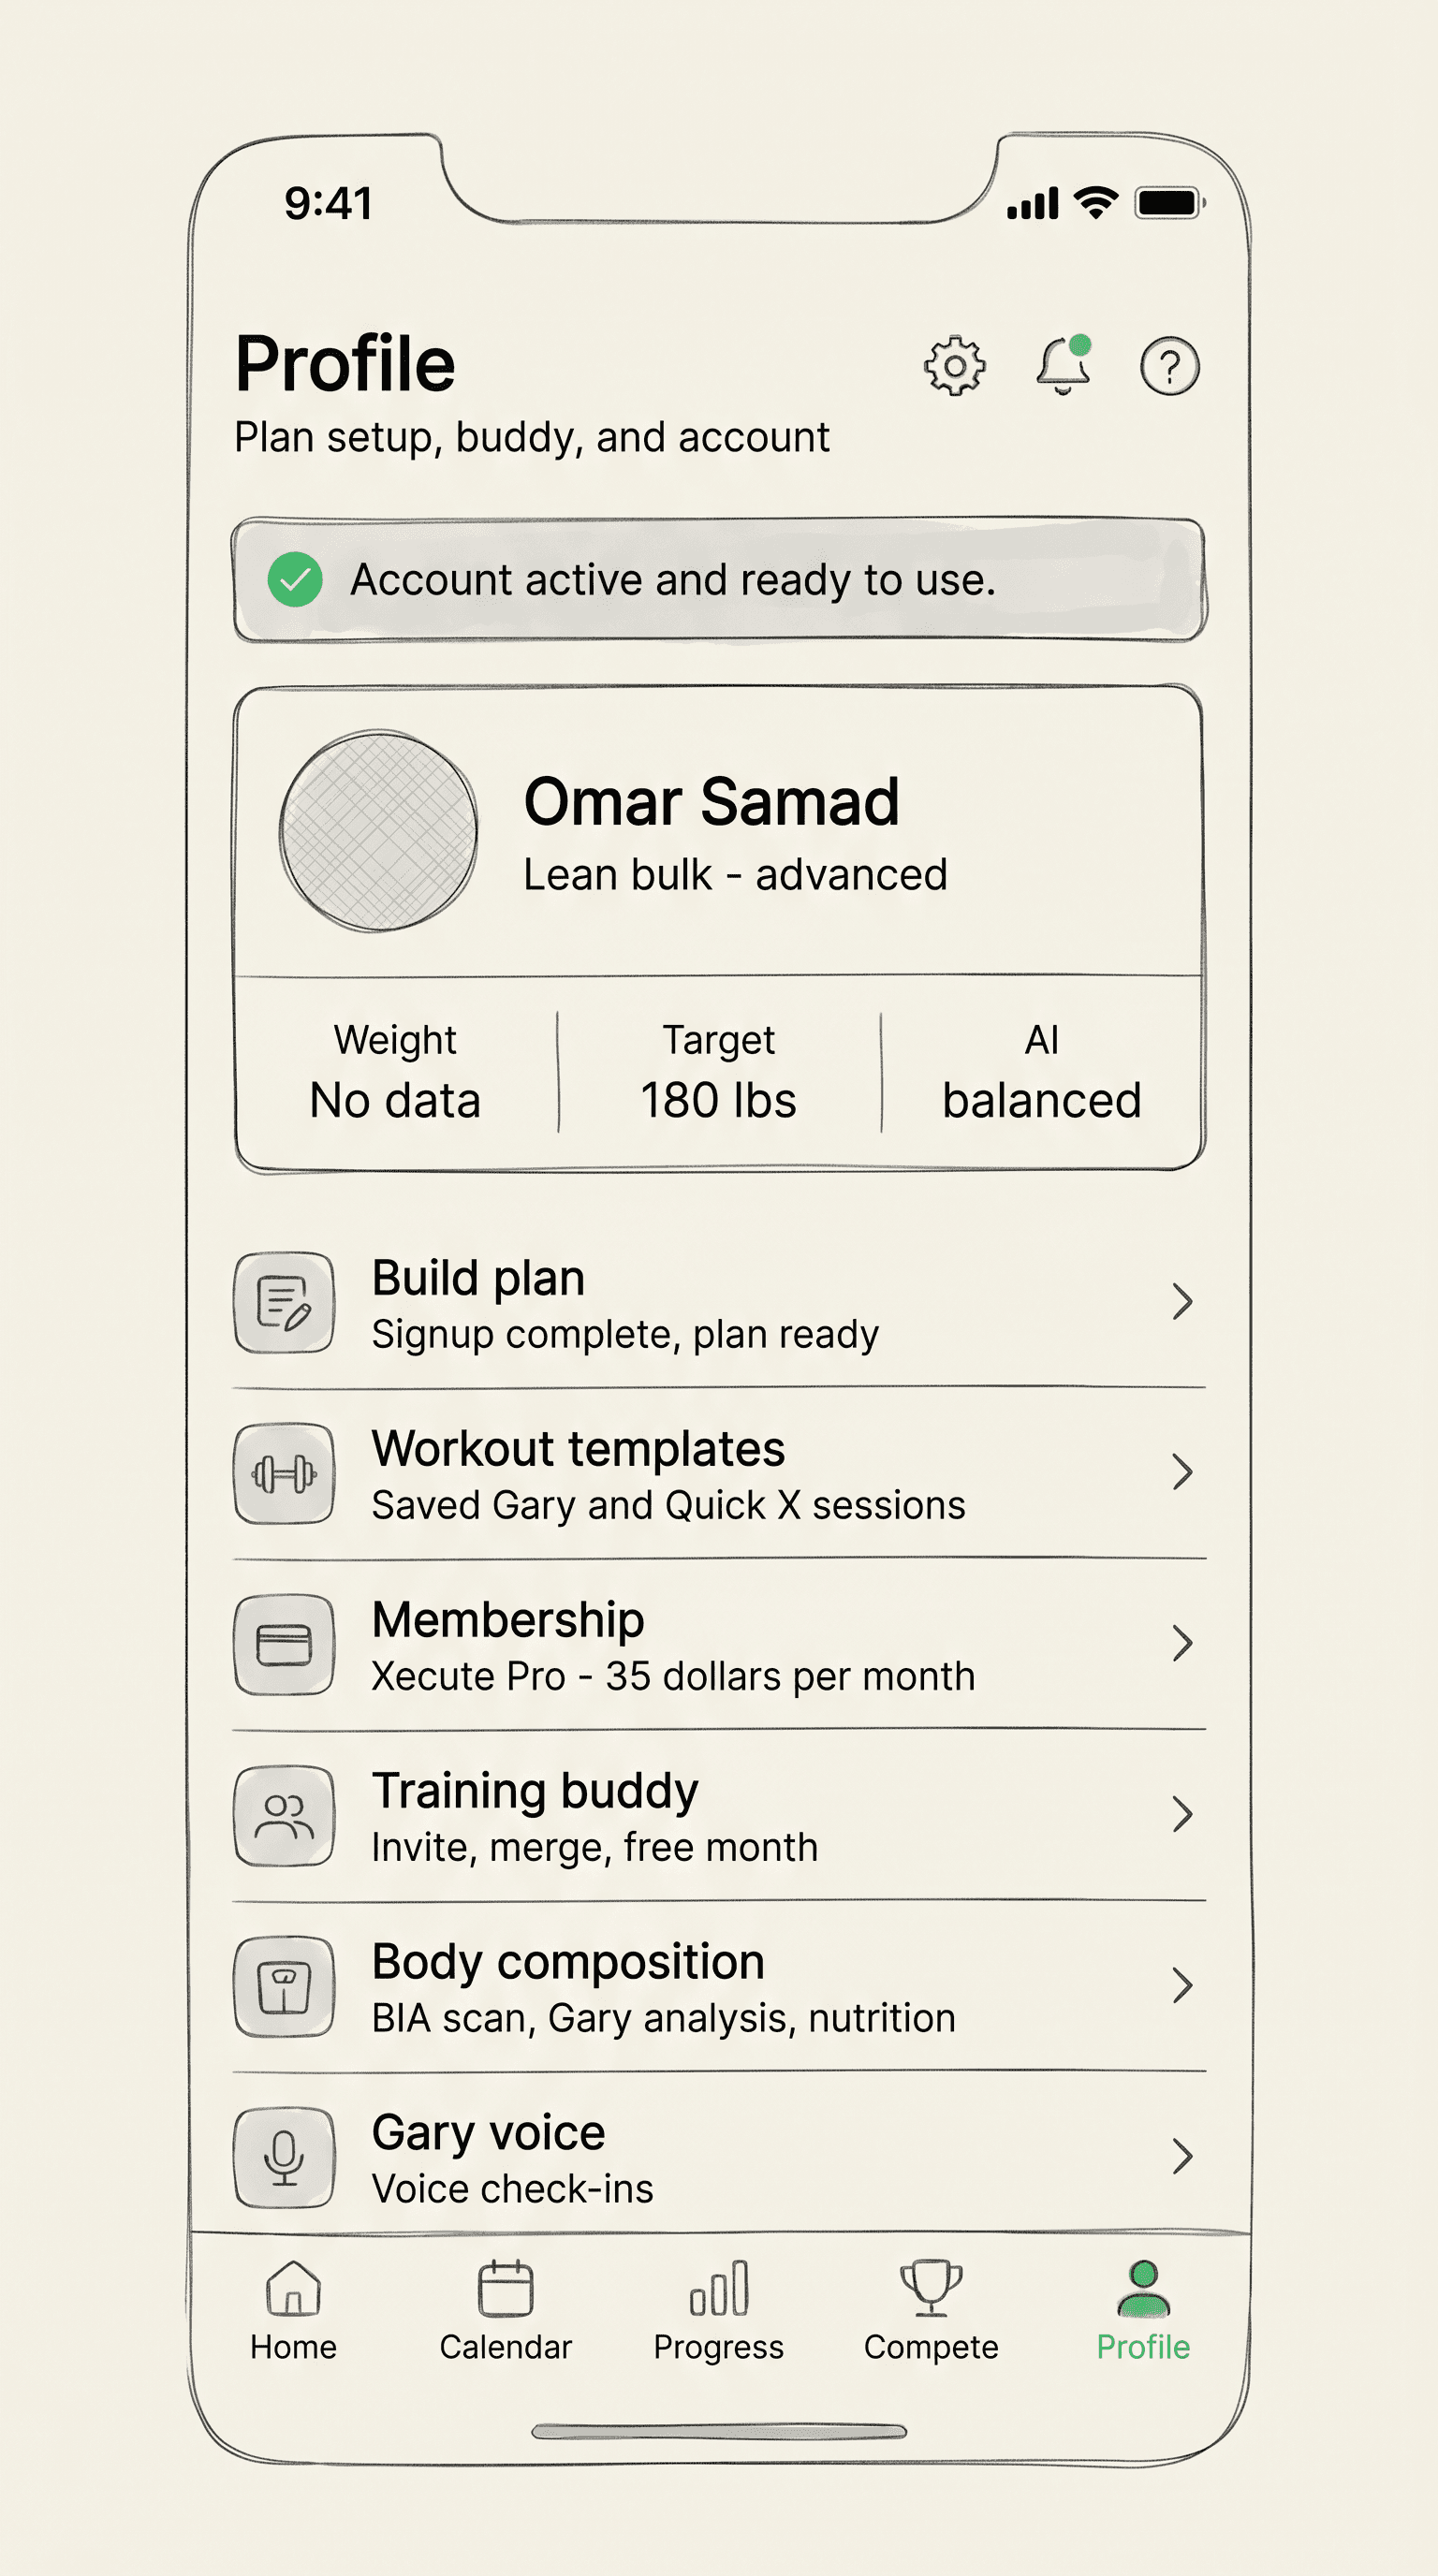Tap the Body composition scale icon

284,1986
